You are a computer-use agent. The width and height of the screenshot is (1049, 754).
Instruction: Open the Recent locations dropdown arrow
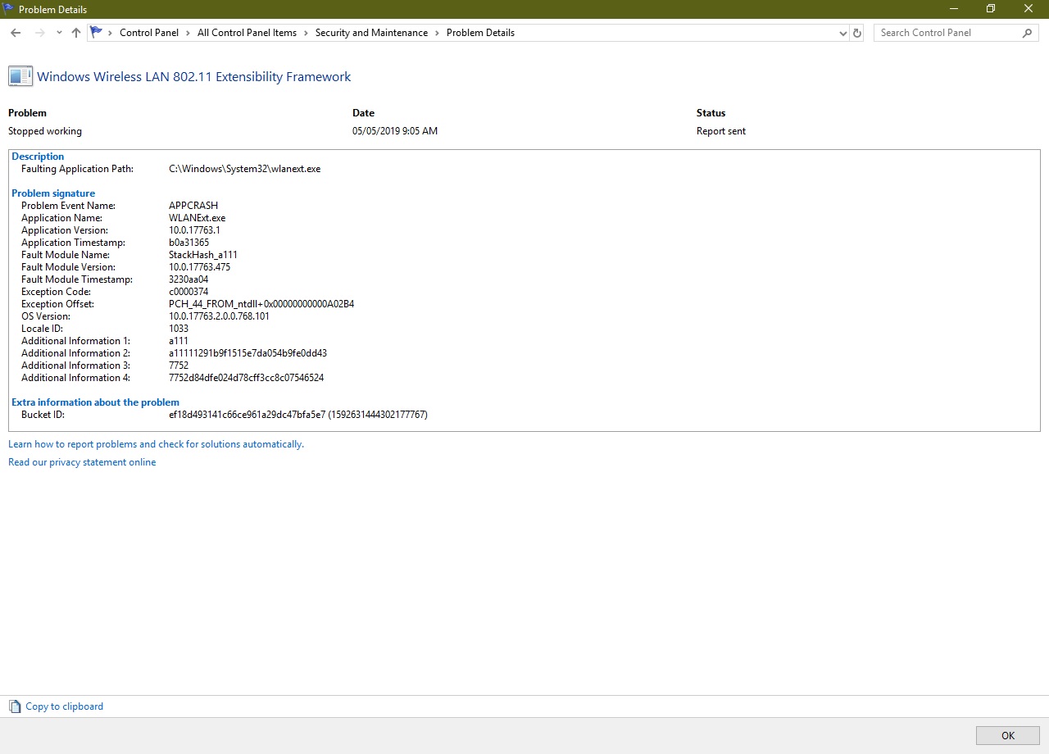click(x=59, y=33)
